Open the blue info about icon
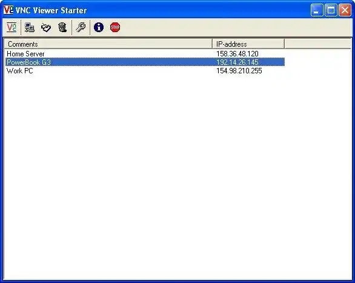The width and height of the screenshot is (355, 283). click(x=99, y=27)
